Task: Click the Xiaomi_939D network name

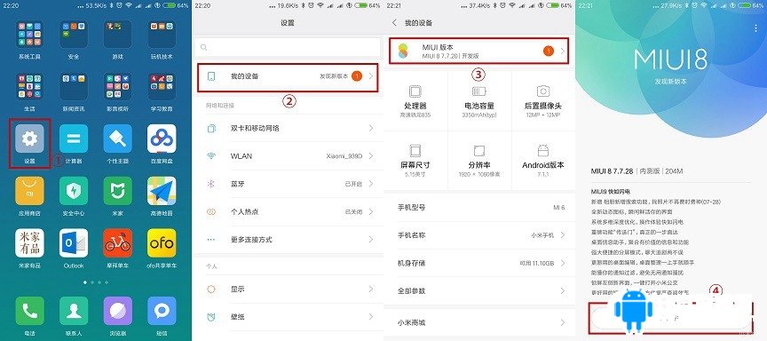Action: pos(344,156)
